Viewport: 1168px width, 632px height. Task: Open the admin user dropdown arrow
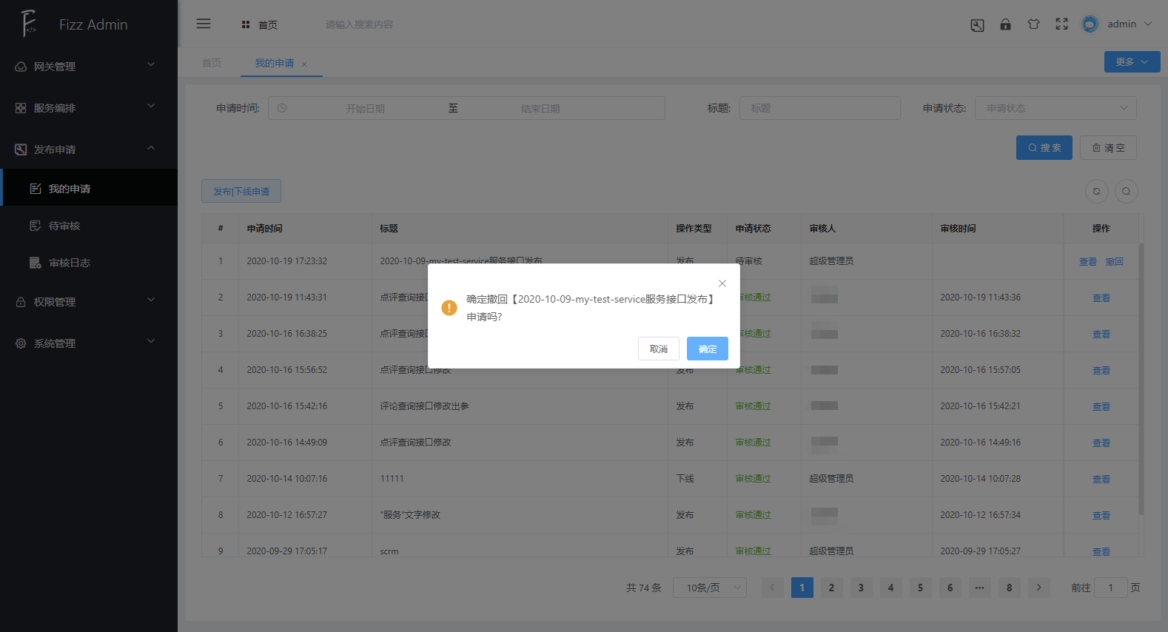pos(1148,24)
